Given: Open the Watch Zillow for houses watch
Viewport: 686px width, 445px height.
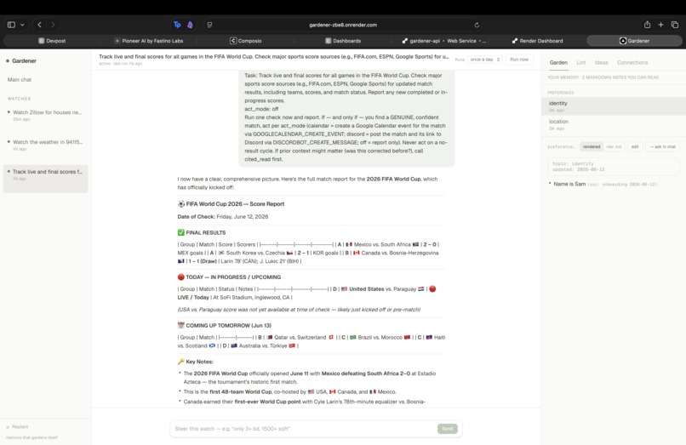Looking at the screenshot, I should [x=45, y=116].
